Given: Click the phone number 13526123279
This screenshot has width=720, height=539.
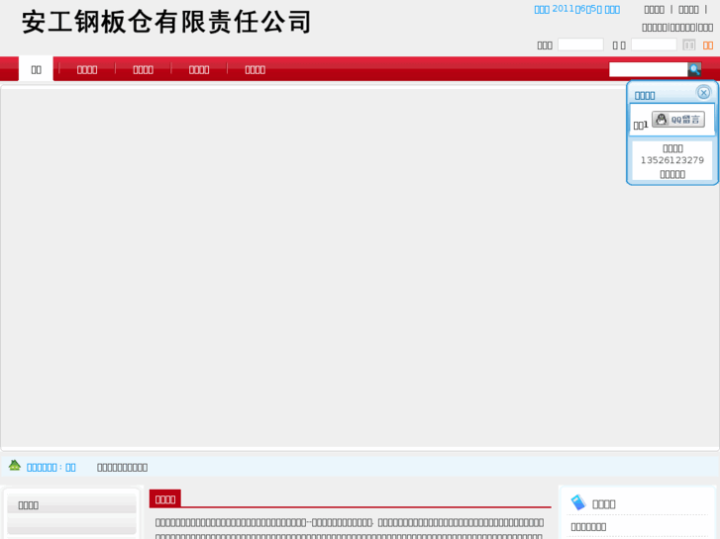Looking at the screenshot, I should pyautogui.click(x=672, y=160).
